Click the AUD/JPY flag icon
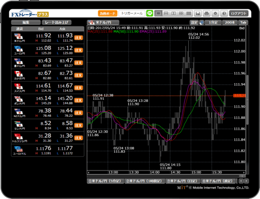This screenshot has height=199, width=260. point(19,61)
